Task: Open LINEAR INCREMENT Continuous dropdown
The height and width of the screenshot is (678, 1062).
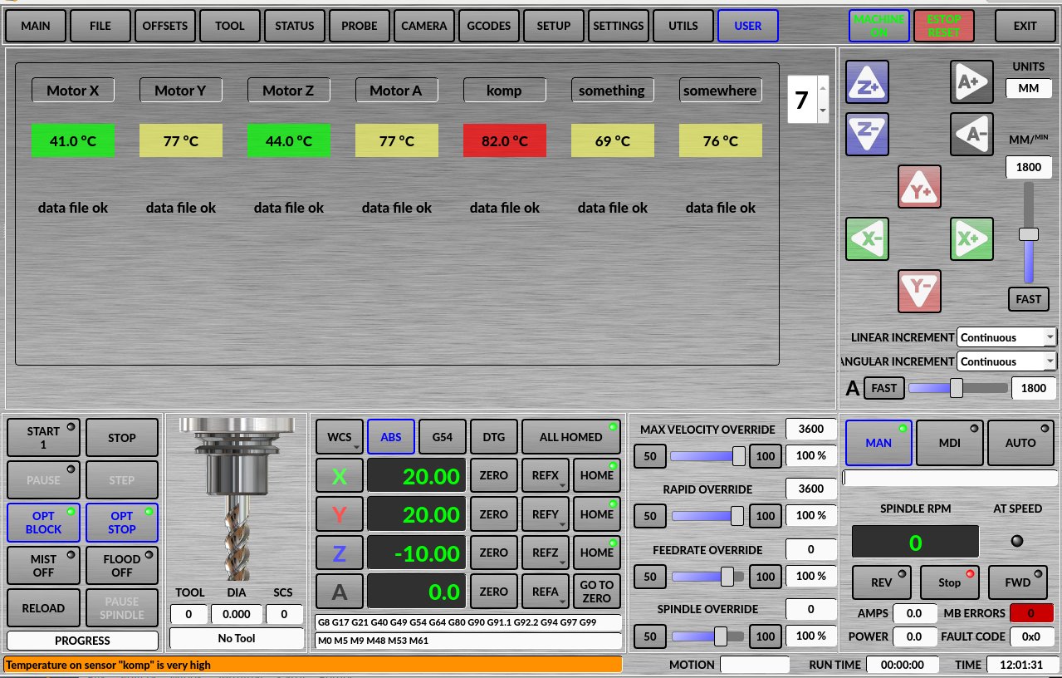Action: [x=1006, y=337]
